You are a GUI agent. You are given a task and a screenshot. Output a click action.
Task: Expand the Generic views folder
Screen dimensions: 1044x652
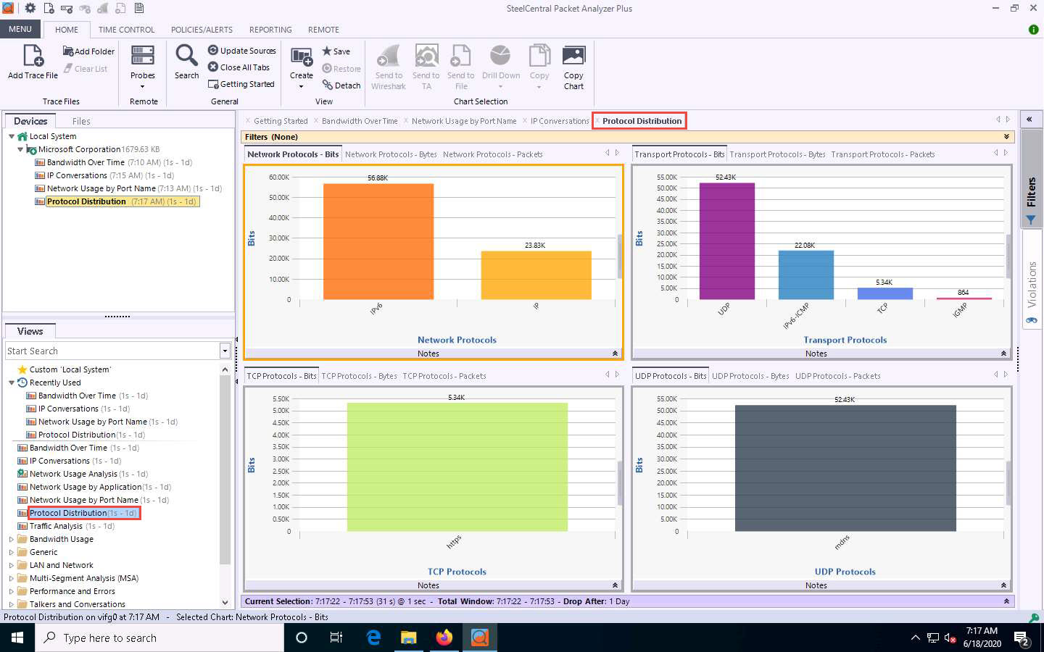(12, 552)
